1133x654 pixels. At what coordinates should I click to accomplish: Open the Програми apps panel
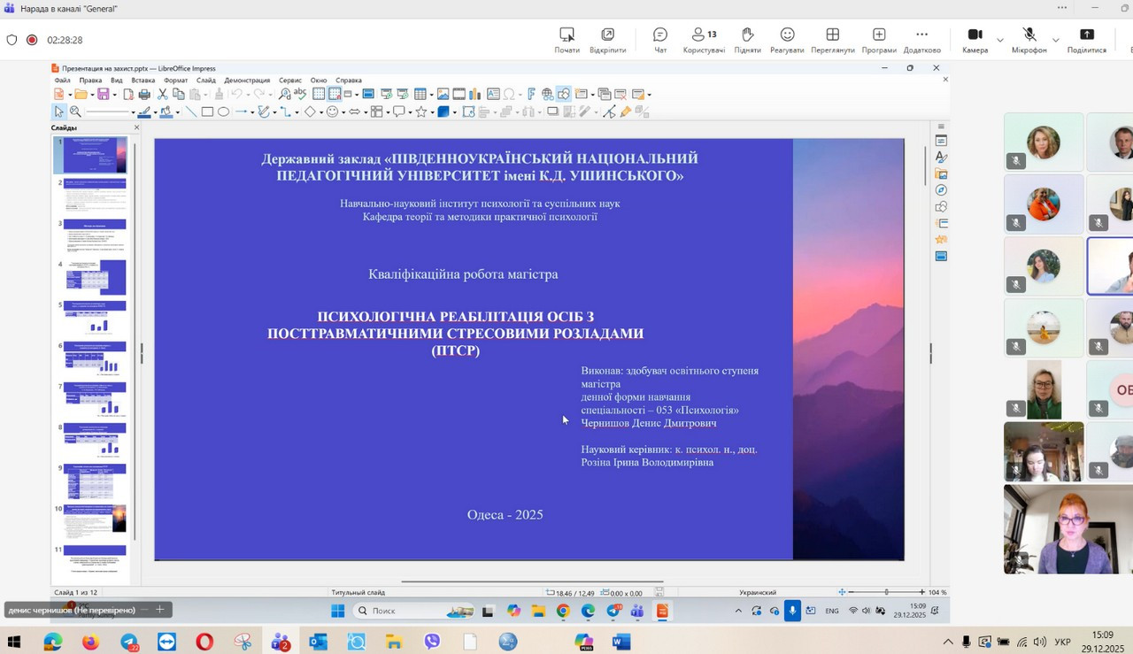coord(878,39)
